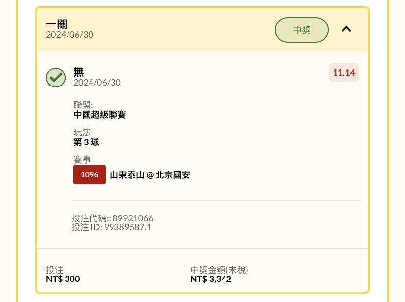Select the 投注代碼 89921066 text
Screen dimensions: 405x302
coord(112,218)
